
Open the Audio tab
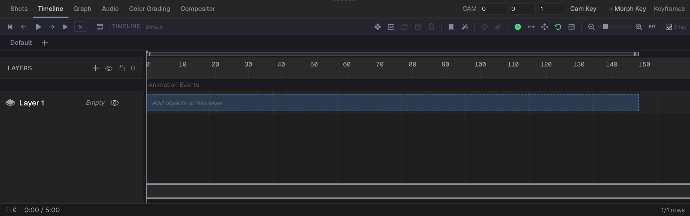(x=110, y=9)
